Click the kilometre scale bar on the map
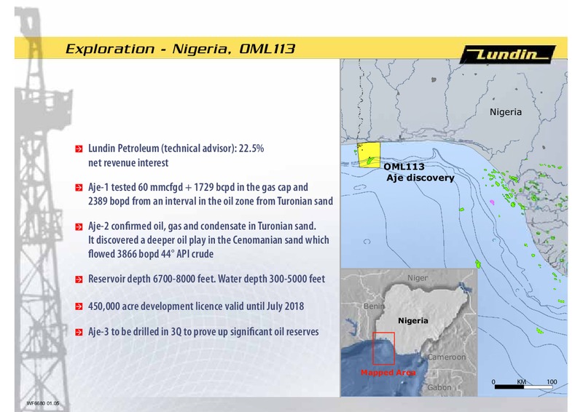Viewport: 583px width, 412px height. [523, 387]
